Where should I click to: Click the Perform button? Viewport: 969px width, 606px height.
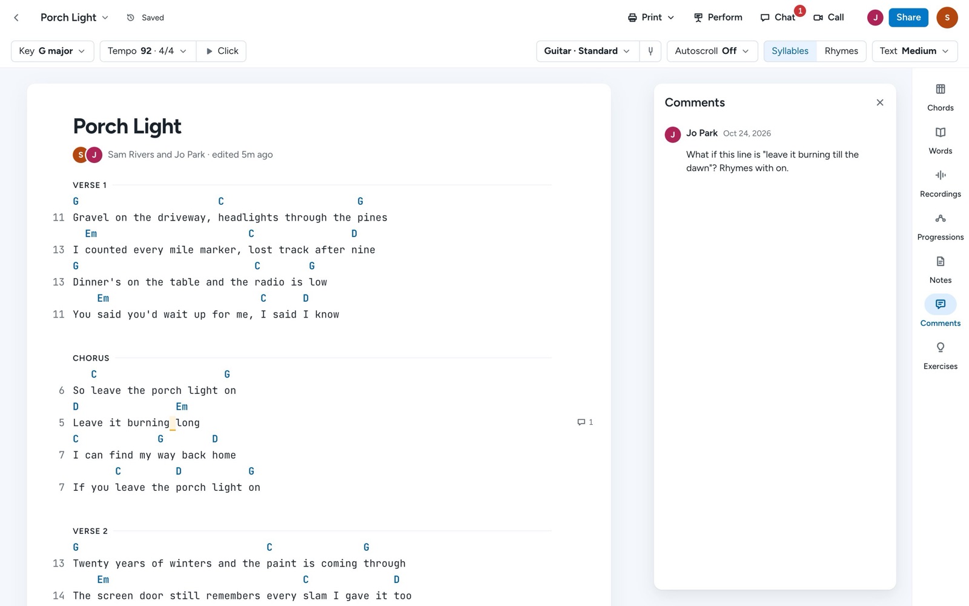click(718, 18)
